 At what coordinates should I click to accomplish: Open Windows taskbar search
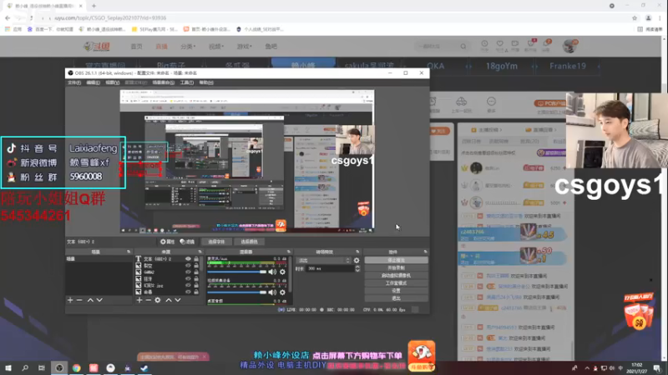click(x=25, y=367)
